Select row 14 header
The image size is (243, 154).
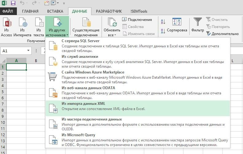pos(3,147)
